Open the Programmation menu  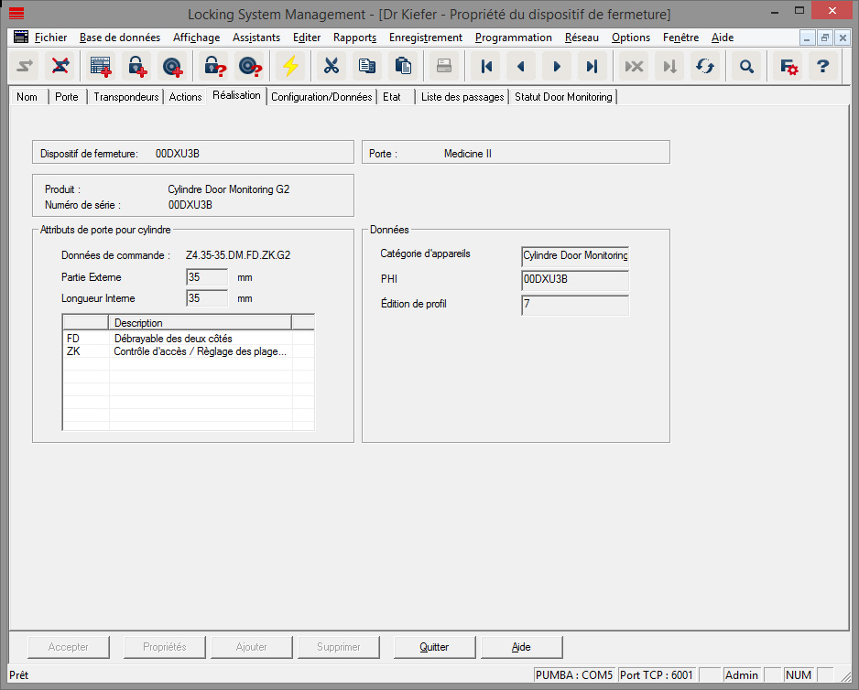click(513, 38)
